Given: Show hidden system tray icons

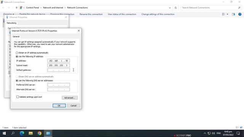Looking at the screenshot, I should coord(205,133).
